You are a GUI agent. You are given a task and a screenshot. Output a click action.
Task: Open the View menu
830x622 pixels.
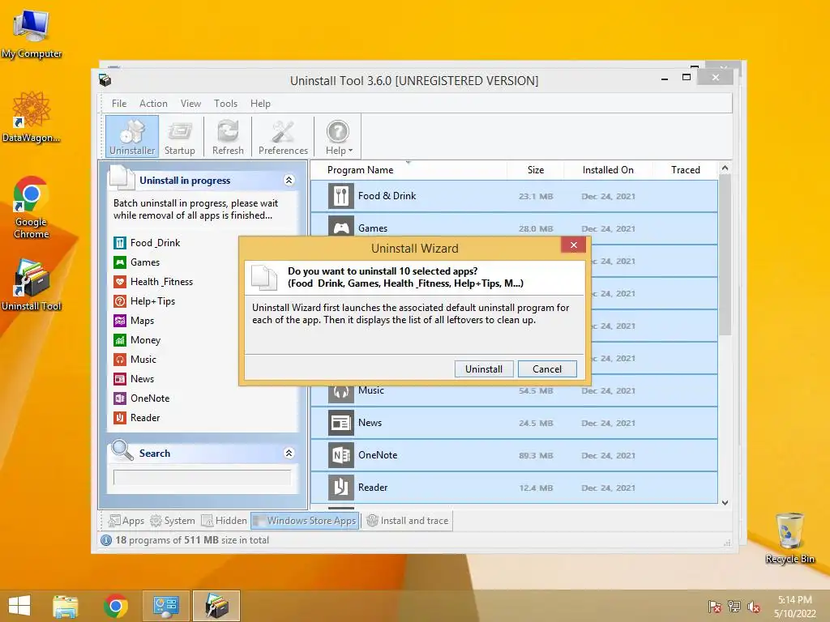[x=190, y=104]
